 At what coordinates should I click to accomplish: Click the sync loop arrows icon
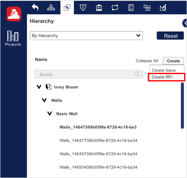pyautogui.click(x=115, y=7)
